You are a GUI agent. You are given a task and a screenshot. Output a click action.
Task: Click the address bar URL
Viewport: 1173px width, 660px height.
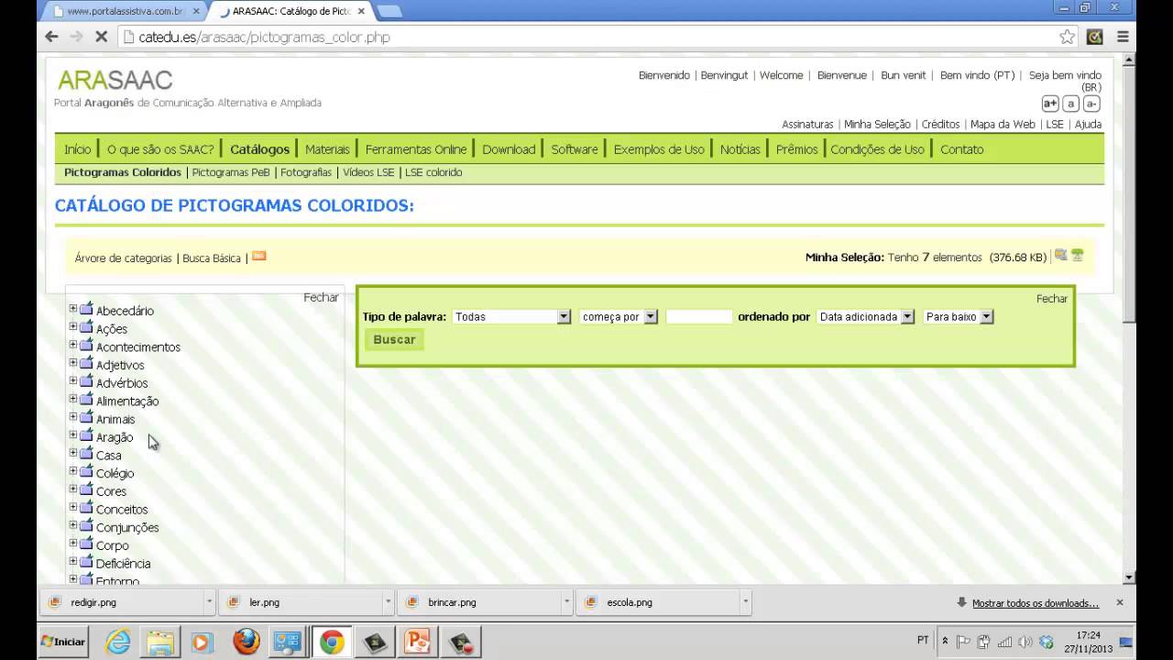click(264, 38)
